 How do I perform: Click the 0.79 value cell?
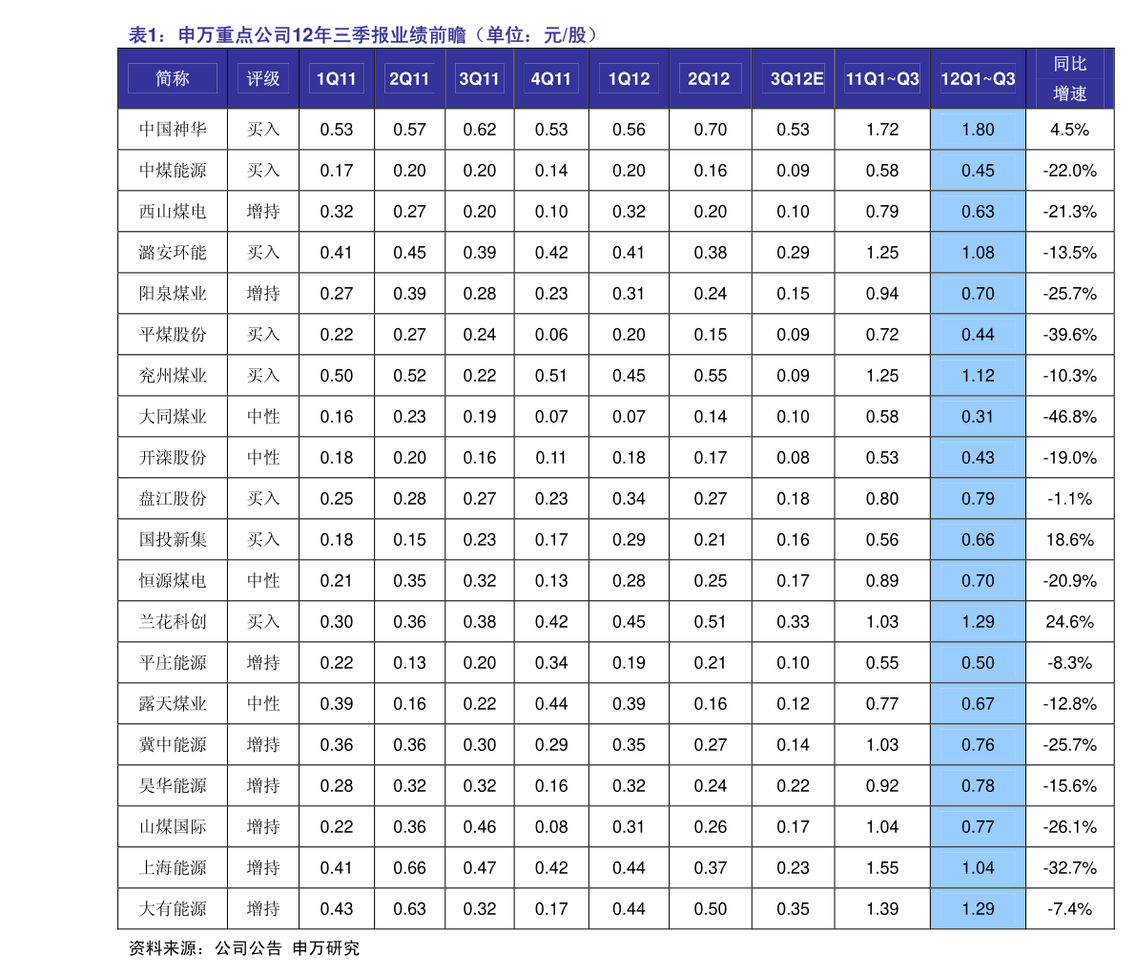[x=978, y=499]
